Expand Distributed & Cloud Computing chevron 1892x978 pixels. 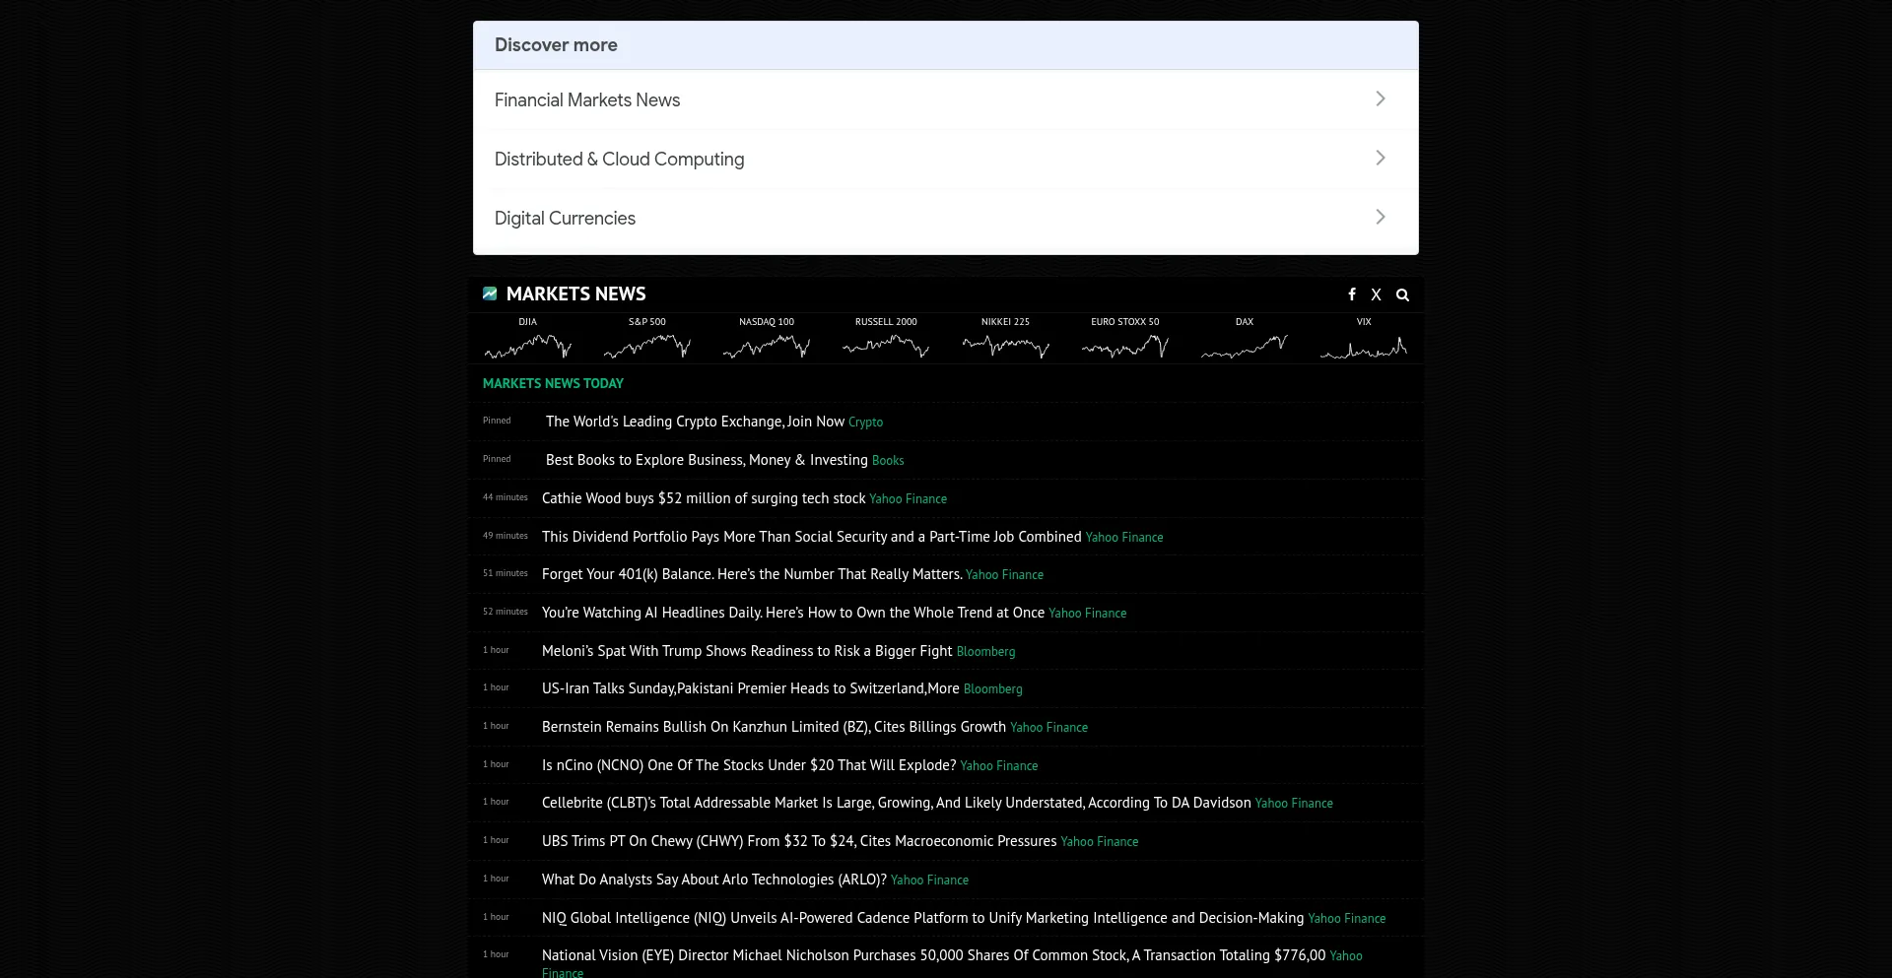(x=1381, y=158)
